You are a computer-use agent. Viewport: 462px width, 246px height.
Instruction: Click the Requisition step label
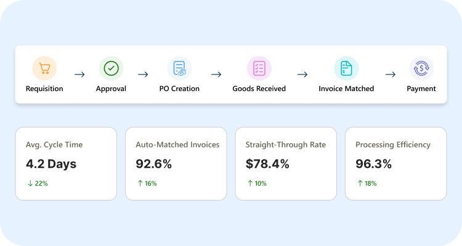tap(44, 89)
